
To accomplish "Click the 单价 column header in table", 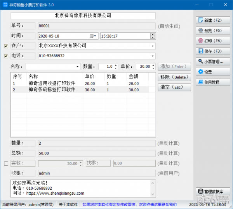I will click(94, 76).
